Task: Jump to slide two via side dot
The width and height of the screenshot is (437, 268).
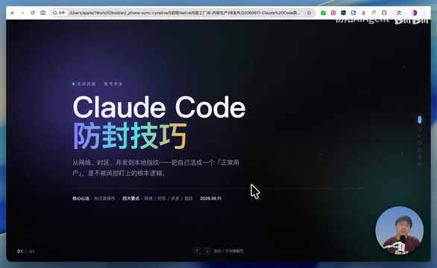Action: (x=420, y=129)
